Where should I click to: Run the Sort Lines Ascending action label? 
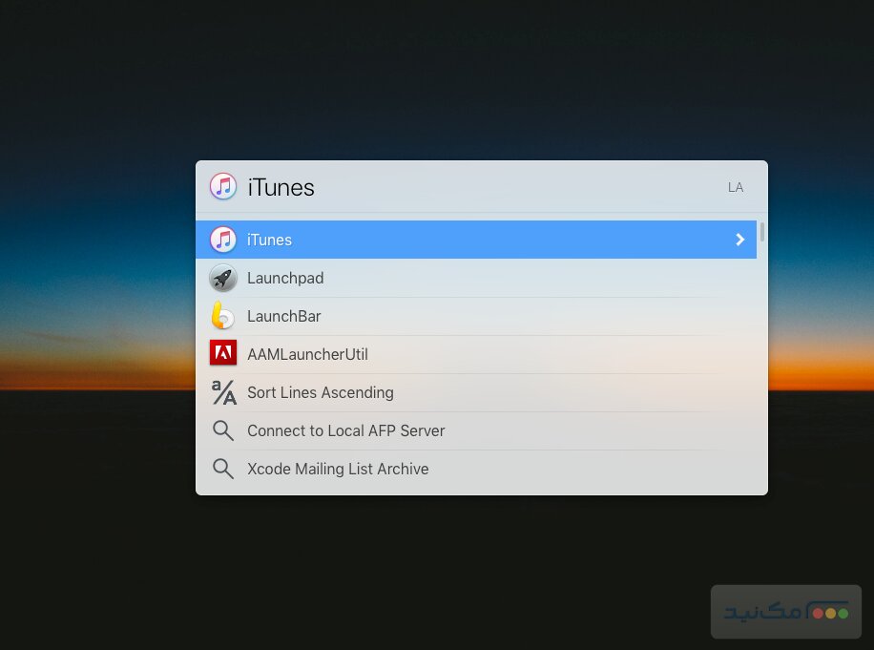click(320, 393)
